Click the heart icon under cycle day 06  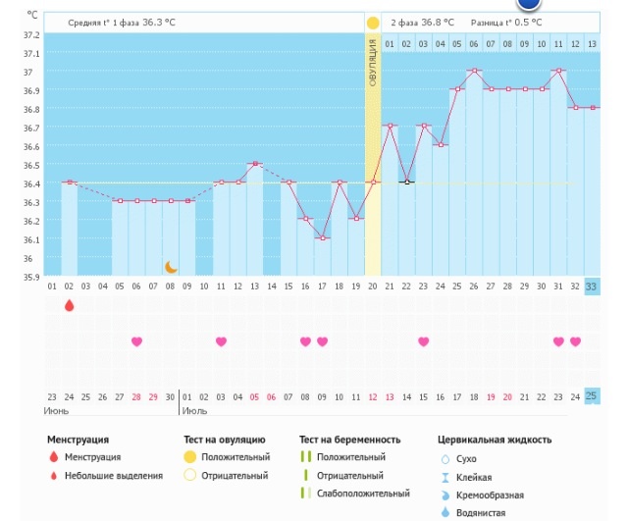coord(136,341)
